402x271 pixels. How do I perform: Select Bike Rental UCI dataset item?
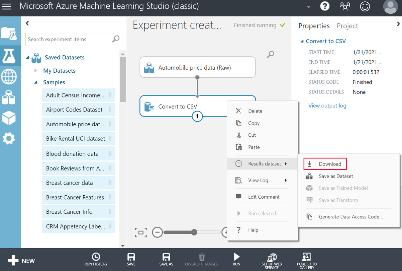tap(79, 138)
